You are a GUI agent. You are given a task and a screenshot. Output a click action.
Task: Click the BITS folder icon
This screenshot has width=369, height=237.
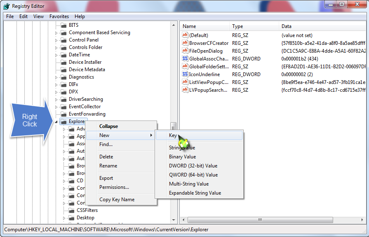[x=63, y=25]
